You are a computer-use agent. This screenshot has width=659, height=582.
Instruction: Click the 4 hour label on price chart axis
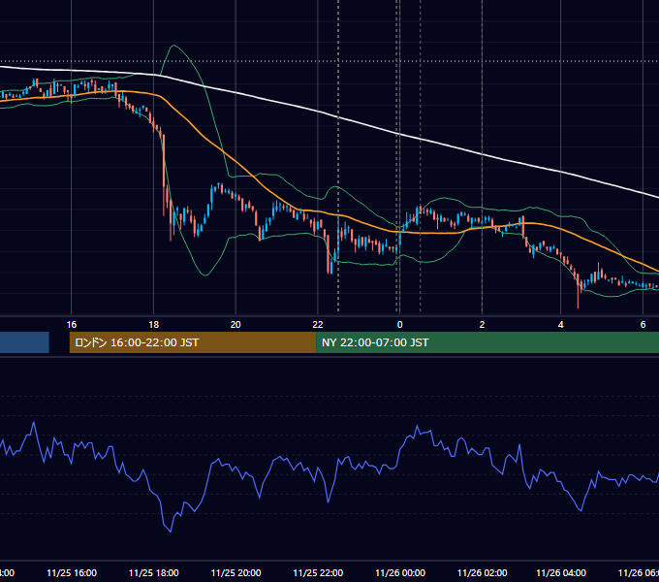pyautogui.click(x=561, y=325)
